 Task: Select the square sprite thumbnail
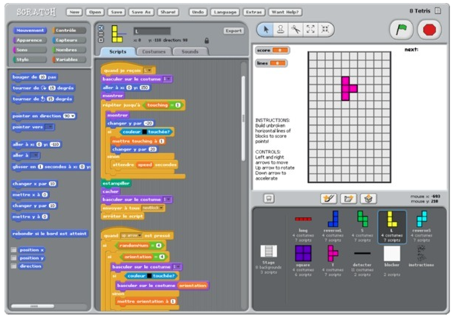pyautogui.click(x=303, y=260)
